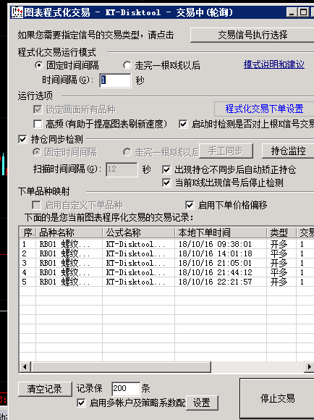Click the left scroll arrow of records list
Viewport: 314px width, 420px height.
coord(25,366)
